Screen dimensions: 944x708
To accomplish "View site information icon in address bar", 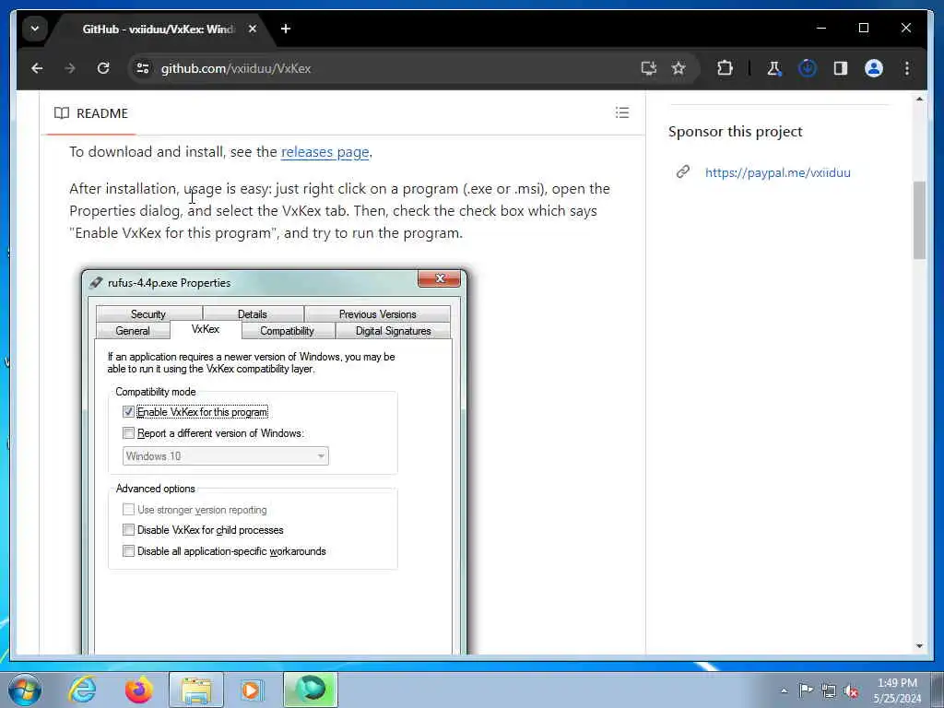I will (143, 68).
